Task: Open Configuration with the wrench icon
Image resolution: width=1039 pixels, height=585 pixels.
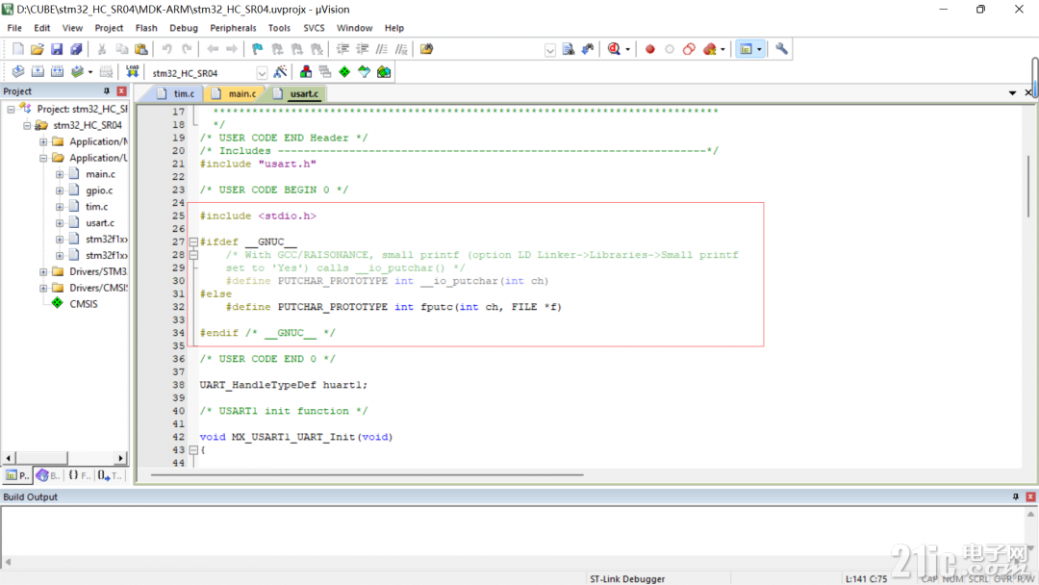Action: coord(781,49)
